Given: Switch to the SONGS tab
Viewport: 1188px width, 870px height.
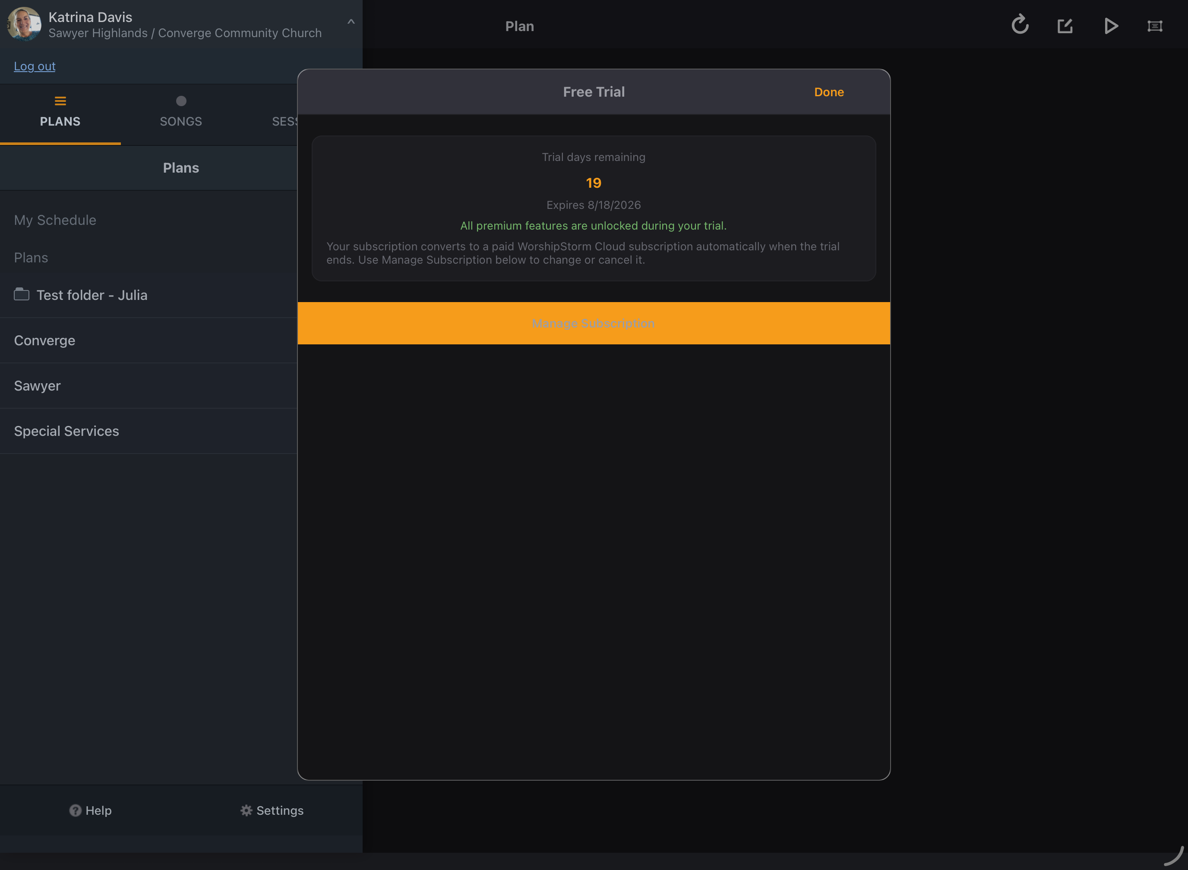Looking at the screenshot, I should click(x=181, y=114).
